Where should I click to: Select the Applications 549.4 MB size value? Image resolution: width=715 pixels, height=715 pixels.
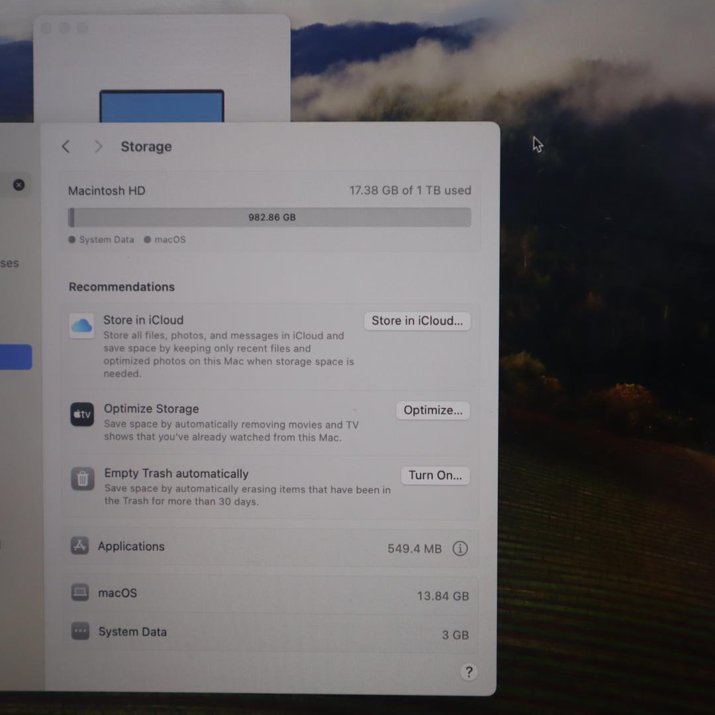pyautogui.click(x=414, y=549)
